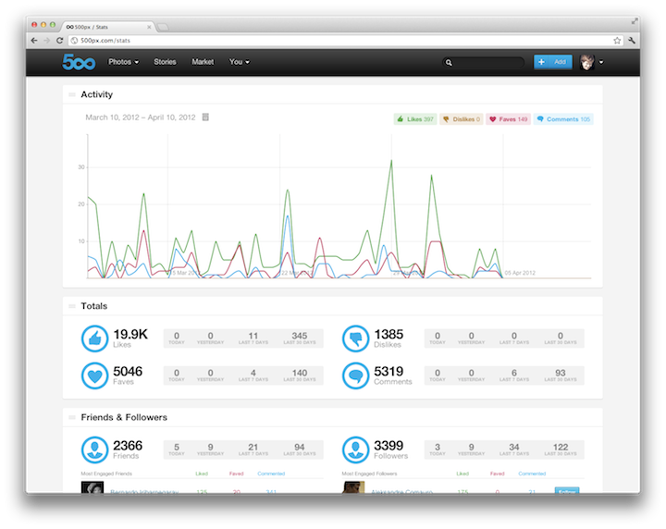Screen dimensions: 666x529
Task: Toggle the Comments 105 chart series
Action: 563,119
